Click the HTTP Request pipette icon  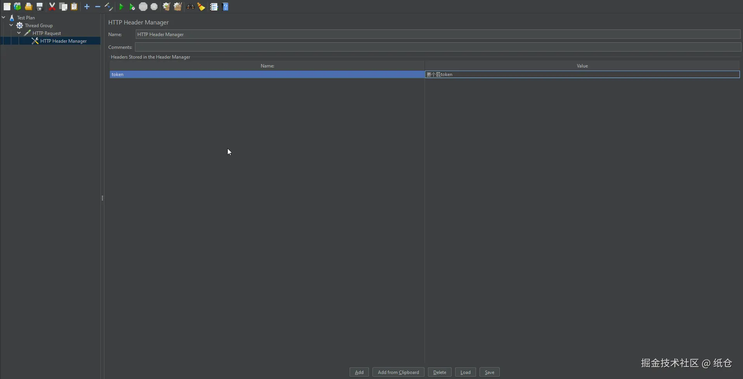[27, 33]
